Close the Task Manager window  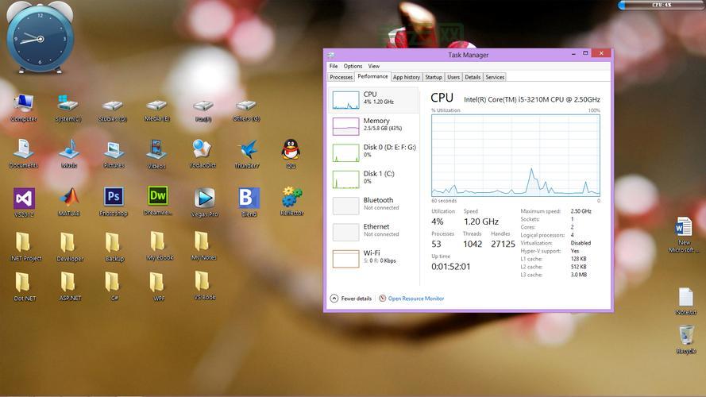[601, 53]
